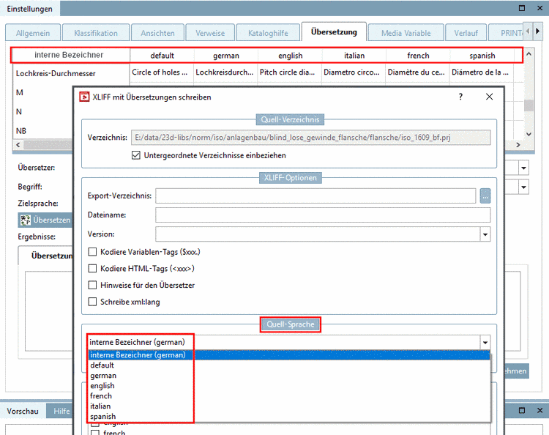The image size is (549, 435).
Task: Tick the french target language checkbox
Action: pyautogui.click(x=95, y=433)
